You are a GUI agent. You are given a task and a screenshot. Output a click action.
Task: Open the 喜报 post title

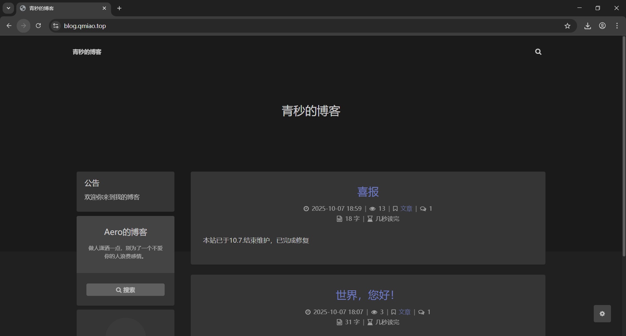pos(368,192)
